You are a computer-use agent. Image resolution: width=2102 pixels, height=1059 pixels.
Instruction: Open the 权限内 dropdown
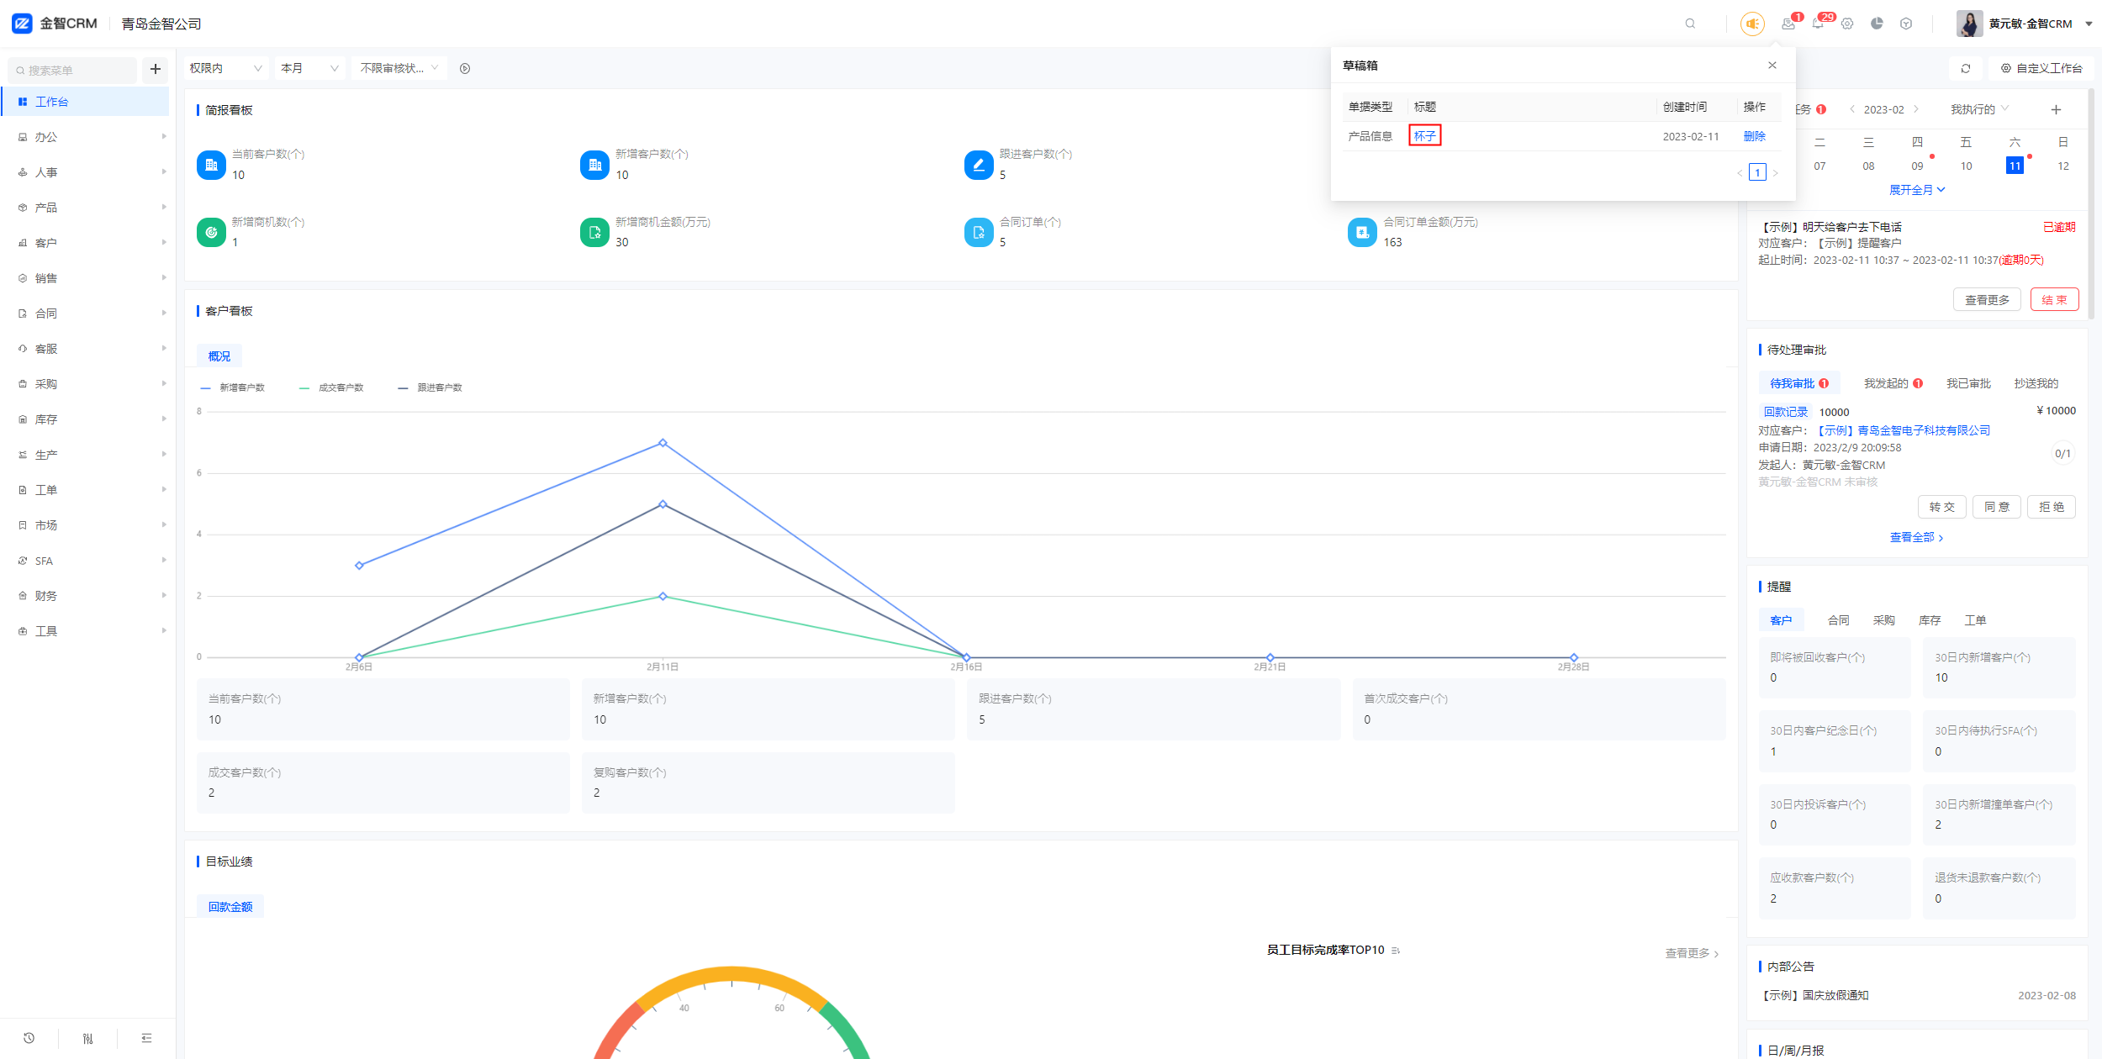click(x=225, y=68)
